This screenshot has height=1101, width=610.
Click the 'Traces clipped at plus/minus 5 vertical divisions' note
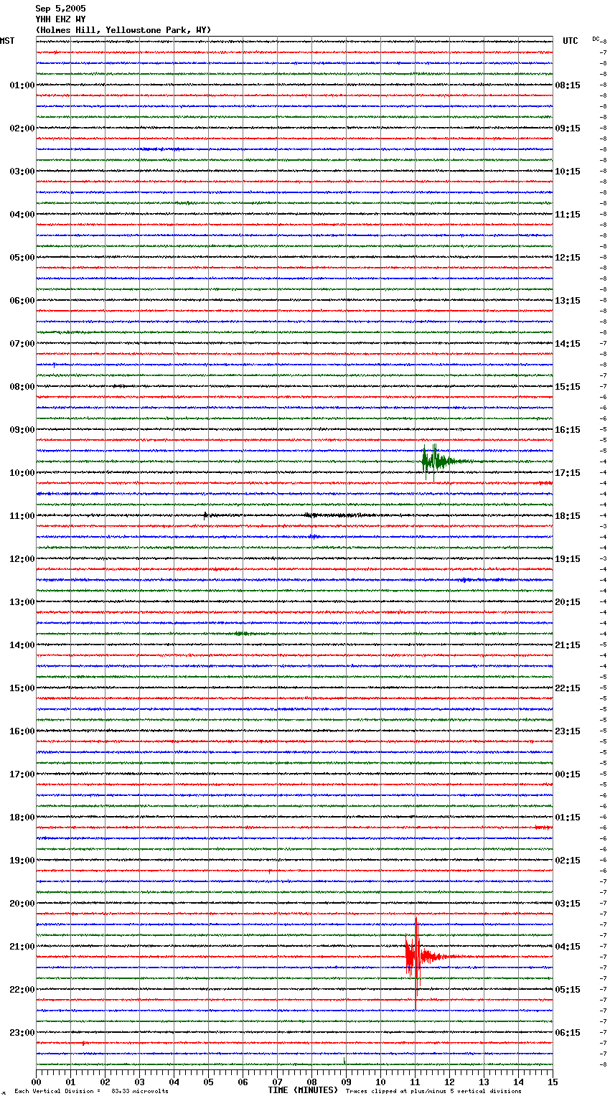(x=433, y=1092)
